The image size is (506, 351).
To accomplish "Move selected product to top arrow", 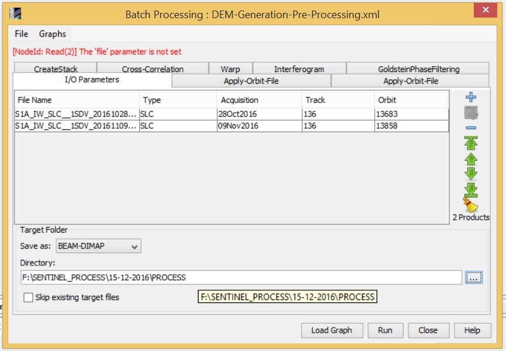I will pos(471,143).
